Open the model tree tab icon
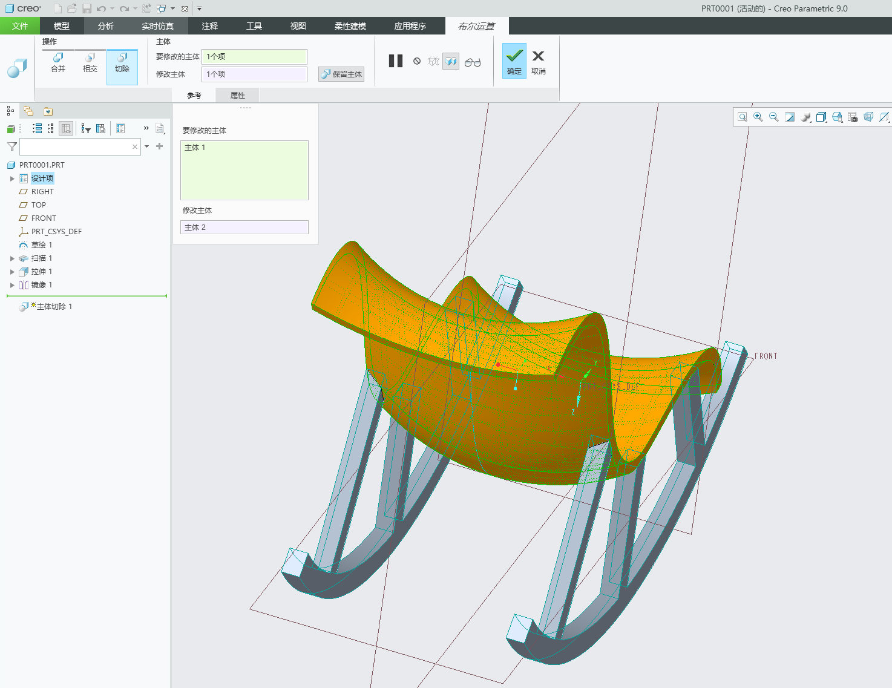This screenshot has width=892, height=688. [x=10, y=111]
